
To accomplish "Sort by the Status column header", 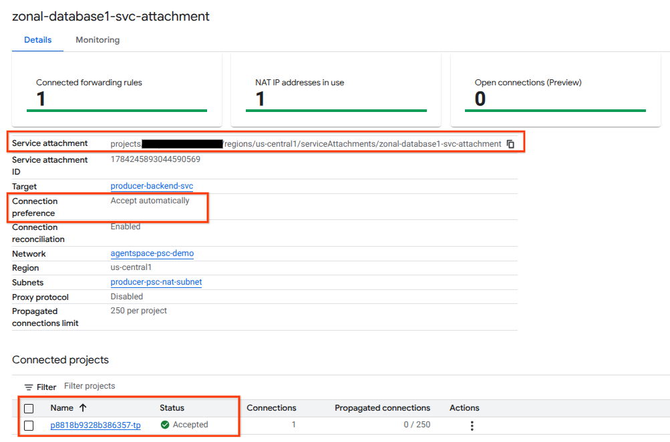I will click(x=172, y=408).
